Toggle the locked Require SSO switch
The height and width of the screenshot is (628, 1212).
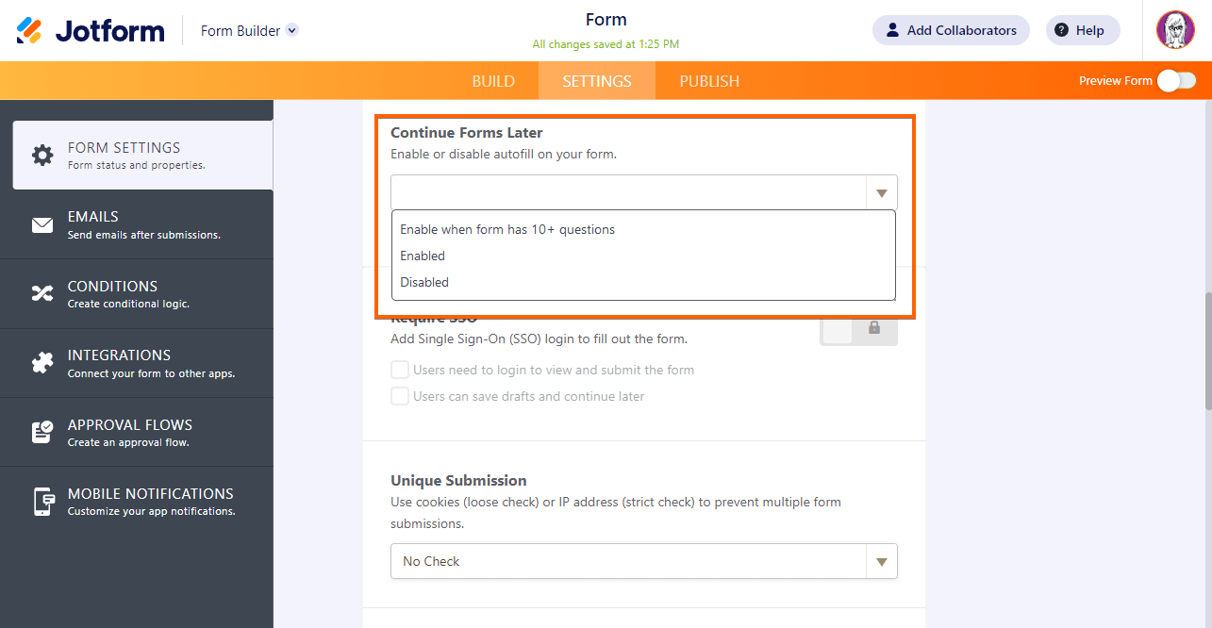point(858,328)
